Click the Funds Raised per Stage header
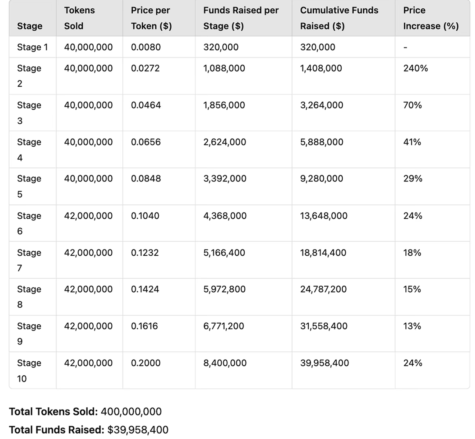Viewport: 475px width, 439px height. pyautogui.click(x=241, y=18)
